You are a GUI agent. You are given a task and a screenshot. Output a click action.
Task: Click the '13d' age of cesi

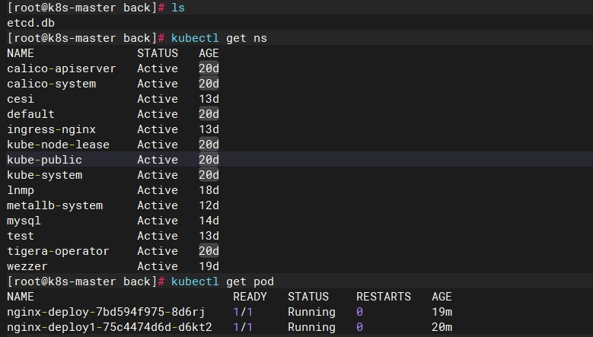click(x=209, y=99)
